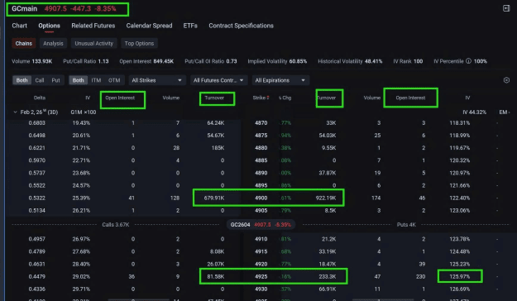Click the 922.19K put turnover value

326,198
